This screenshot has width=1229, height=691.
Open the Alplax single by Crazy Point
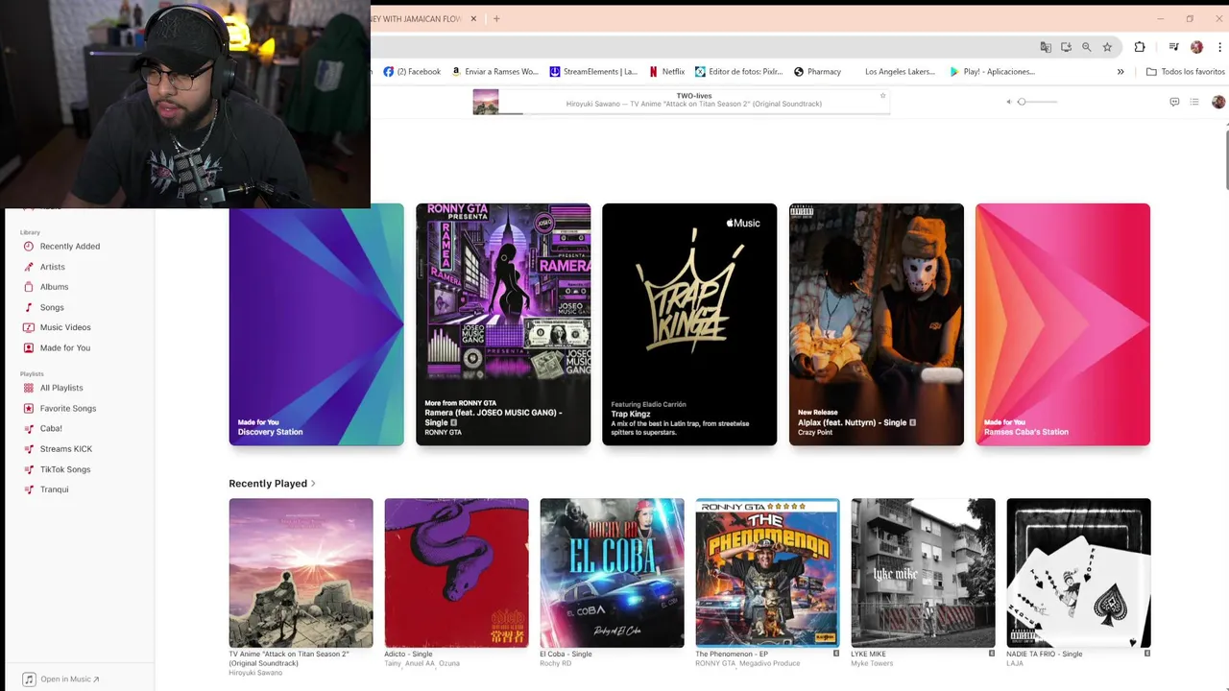coord(876,324)
